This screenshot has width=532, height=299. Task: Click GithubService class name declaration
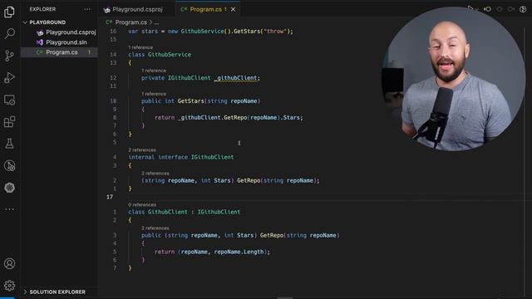pos(170,55)
